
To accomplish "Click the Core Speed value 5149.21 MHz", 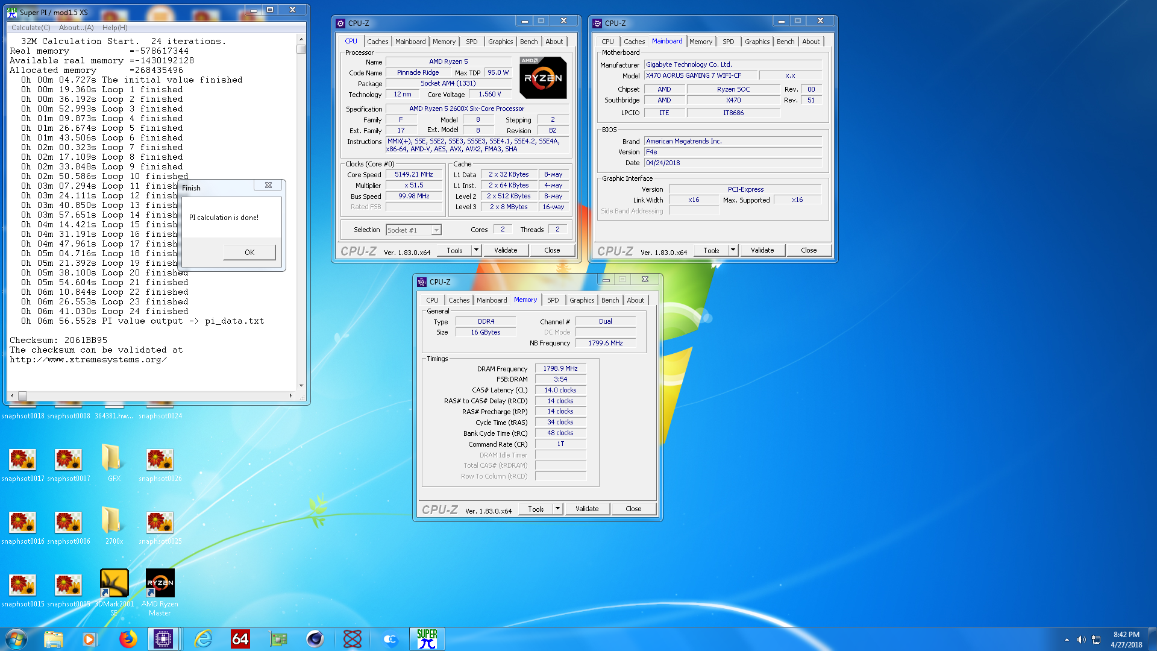I will click(x=414, y=174).
